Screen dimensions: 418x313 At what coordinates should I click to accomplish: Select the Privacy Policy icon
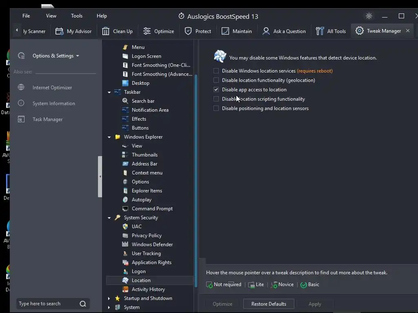(x=125, y=236)
